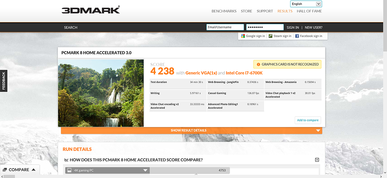Collapse the score comparison section

[317, 160]
